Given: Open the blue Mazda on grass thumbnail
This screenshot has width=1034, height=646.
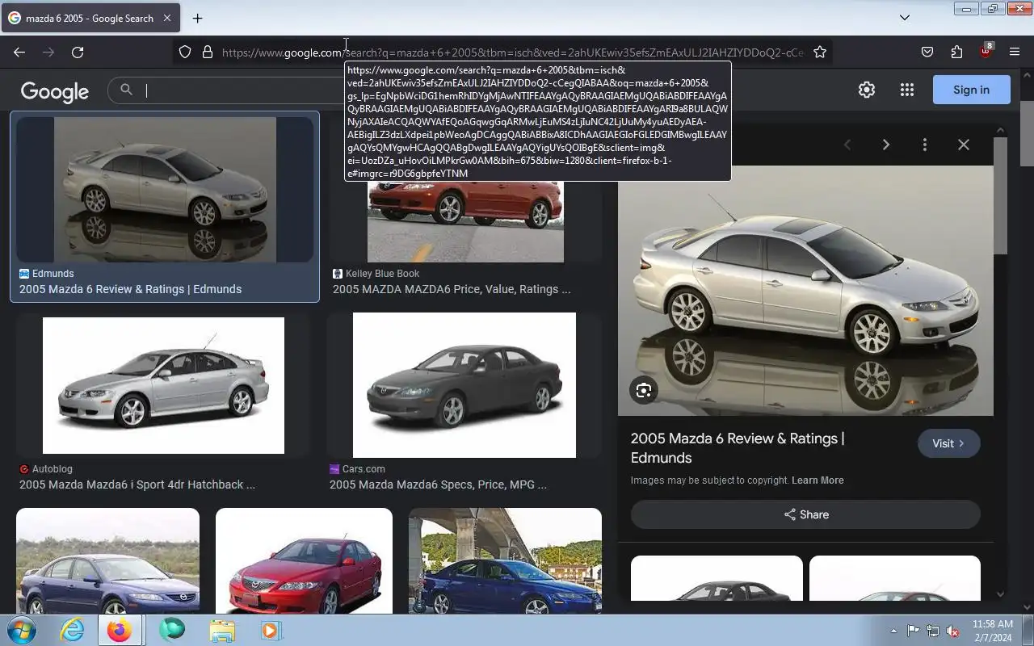Looking at the screenshot, I should (107, 560).
